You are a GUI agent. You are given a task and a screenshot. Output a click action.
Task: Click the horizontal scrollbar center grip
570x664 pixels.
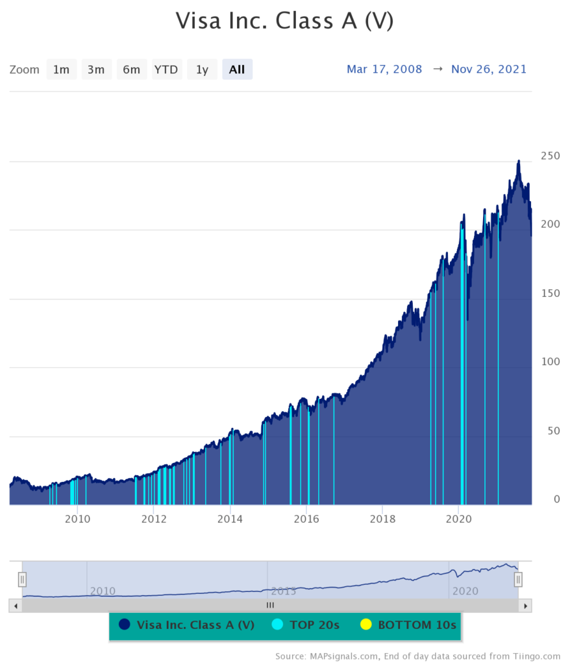coord(270,605)
